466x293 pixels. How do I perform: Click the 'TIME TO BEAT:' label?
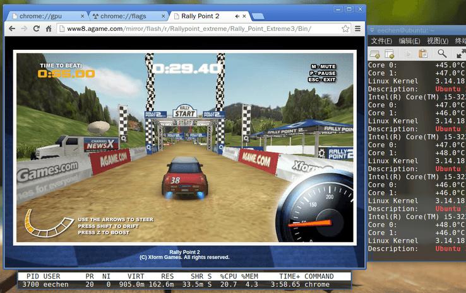[61, 66]
